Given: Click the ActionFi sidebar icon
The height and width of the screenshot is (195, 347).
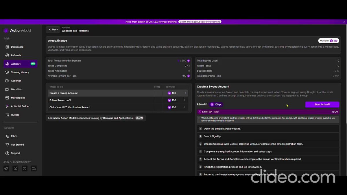Looking at the screenshot, I should pos(7,64).
